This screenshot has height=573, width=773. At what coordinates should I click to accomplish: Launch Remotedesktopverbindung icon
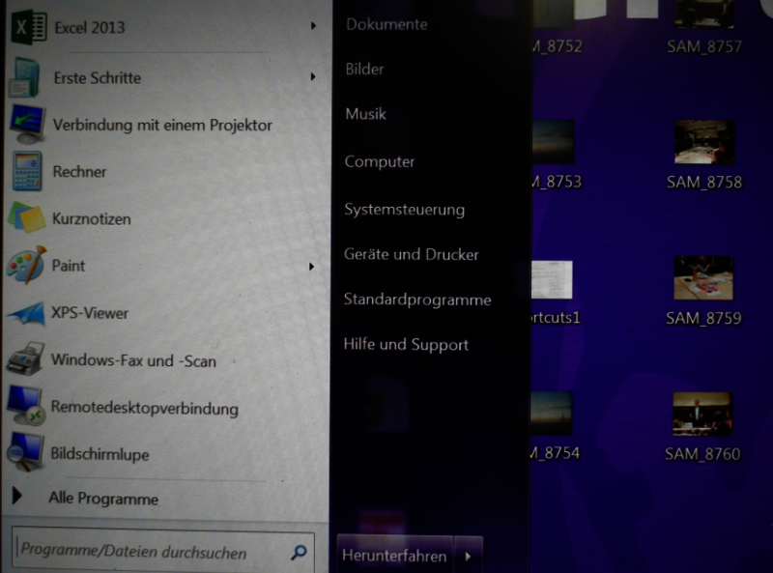[x=26, y=407]
